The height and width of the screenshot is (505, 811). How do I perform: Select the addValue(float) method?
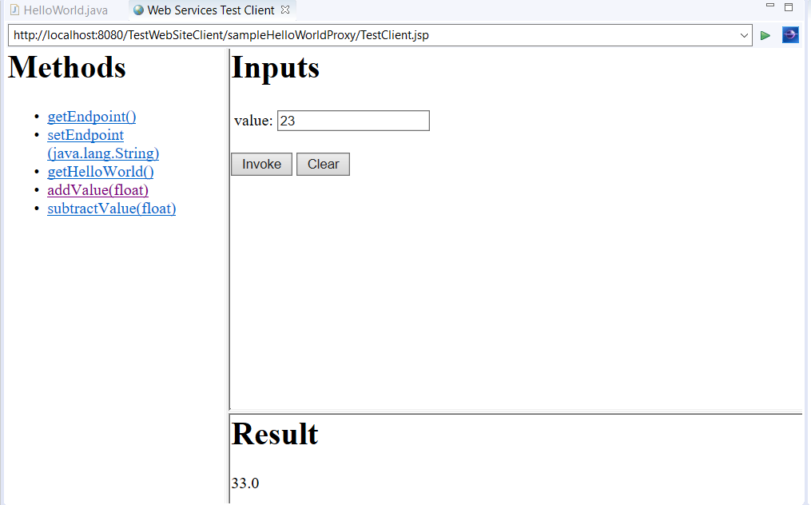pyautogui.click(x=97, y=190)
